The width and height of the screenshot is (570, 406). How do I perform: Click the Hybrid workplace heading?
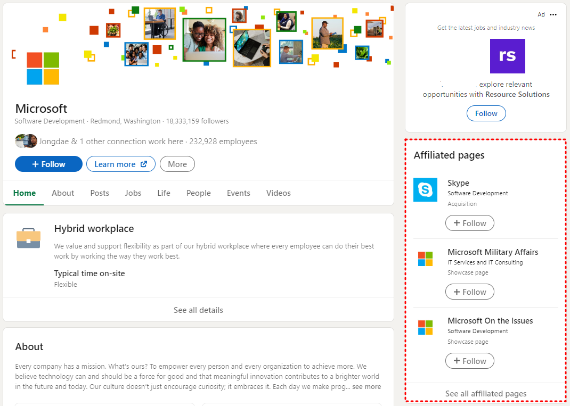94,228
